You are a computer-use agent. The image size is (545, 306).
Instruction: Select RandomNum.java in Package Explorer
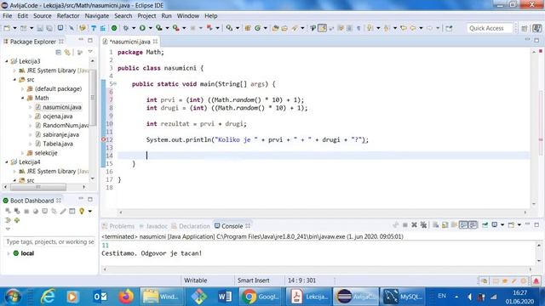pyautogui.click(x=62, y=125)
